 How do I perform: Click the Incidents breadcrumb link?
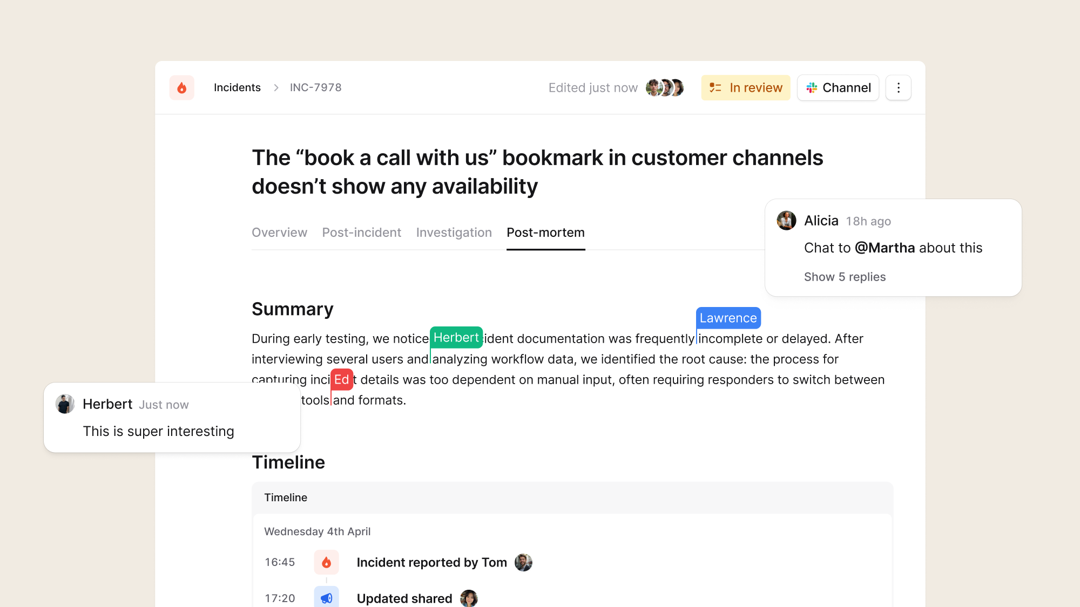point(237,88)
